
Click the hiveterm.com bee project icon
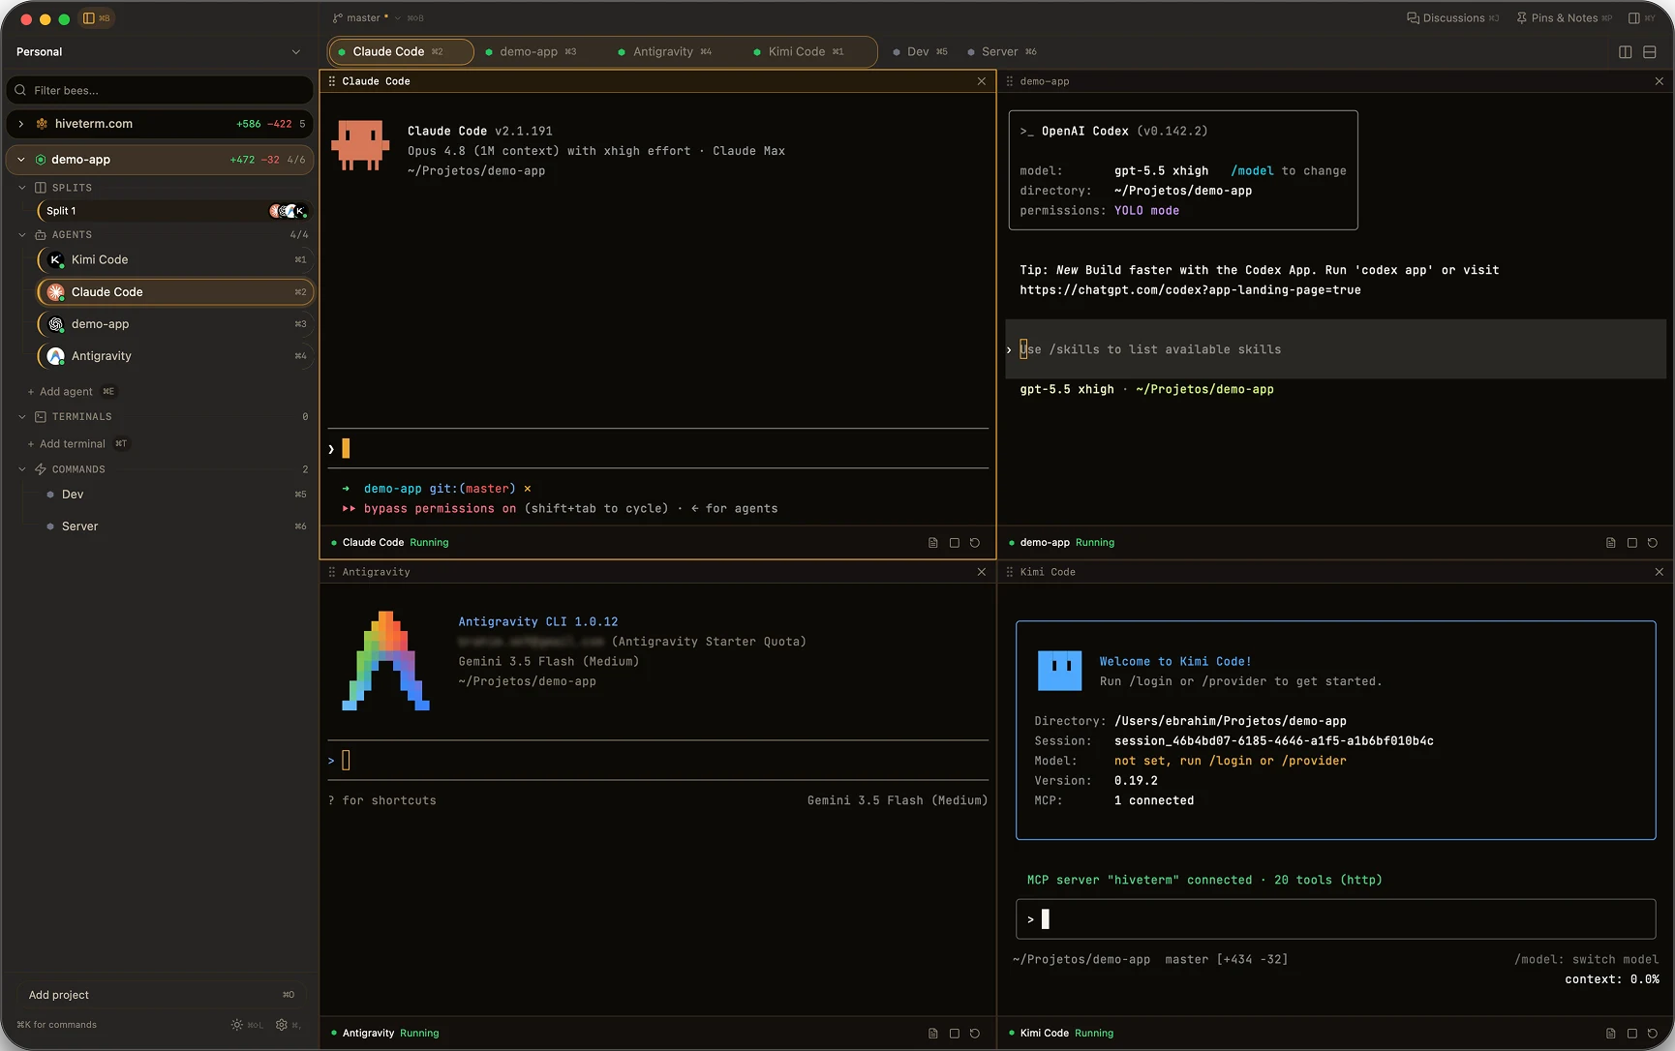point(42,124)
